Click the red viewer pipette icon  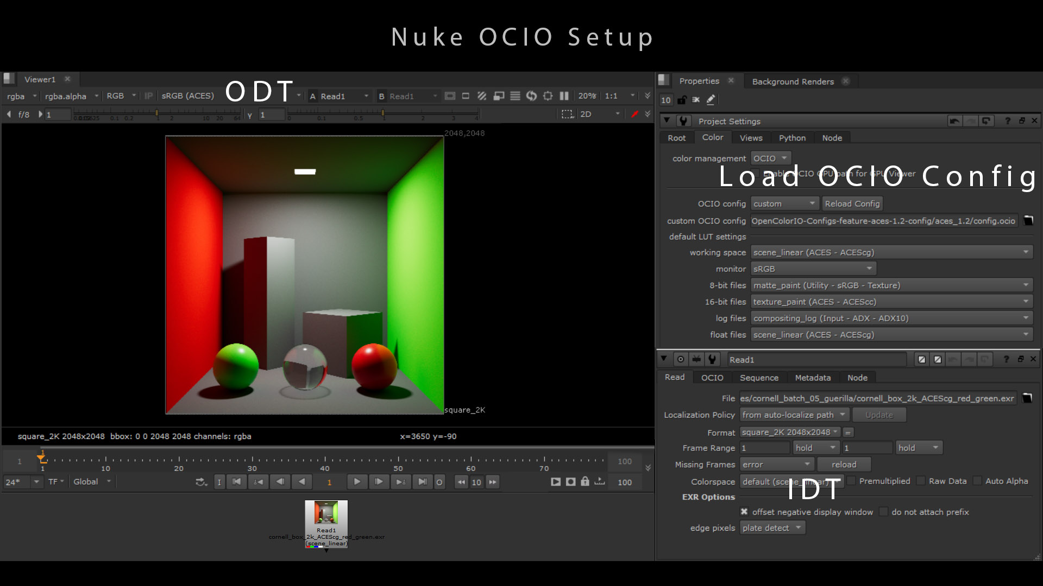pyautogui.click(x=634, y=114)
